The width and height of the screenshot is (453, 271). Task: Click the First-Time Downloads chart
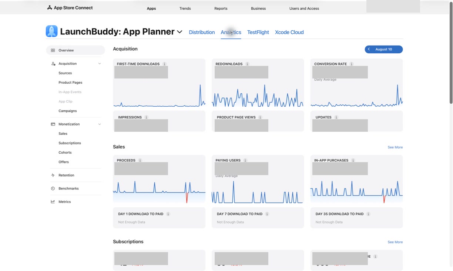[159, 95]
